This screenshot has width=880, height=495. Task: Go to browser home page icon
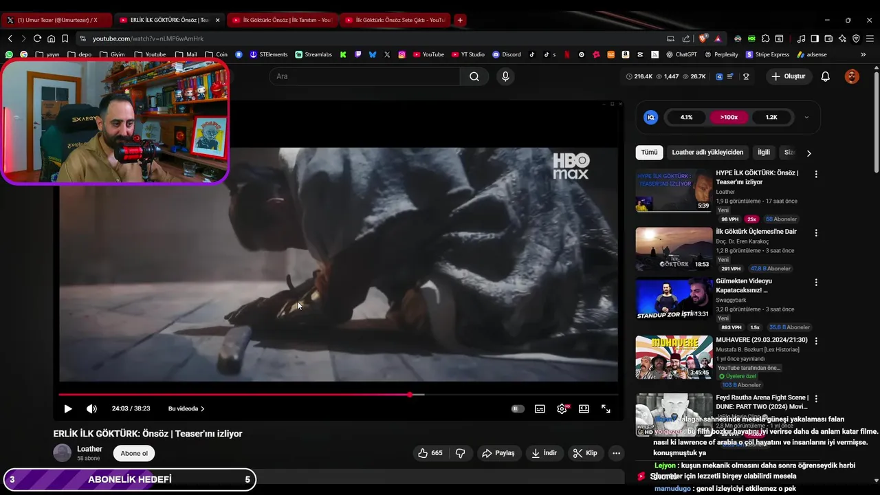[51, 38]
